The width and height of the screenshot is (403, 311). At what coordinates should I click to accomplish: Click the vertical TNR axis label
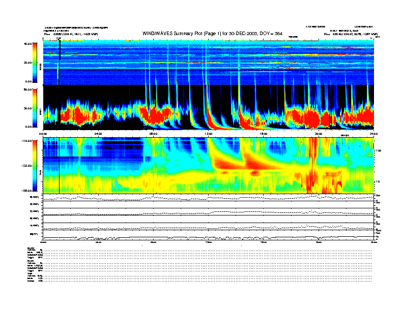[41, 174]
